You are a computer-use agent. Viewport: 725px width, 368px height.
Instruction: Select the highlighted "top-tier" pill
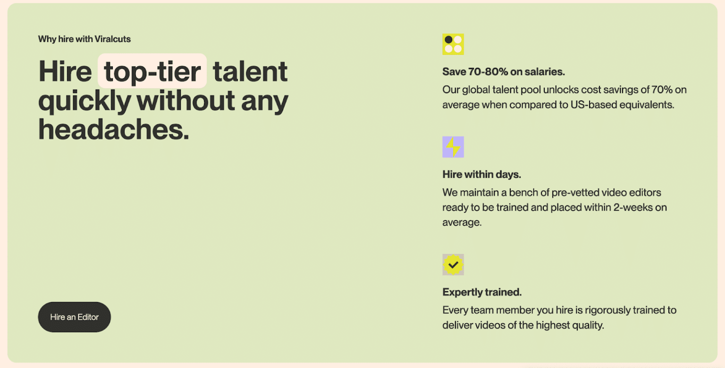(152, 71)
